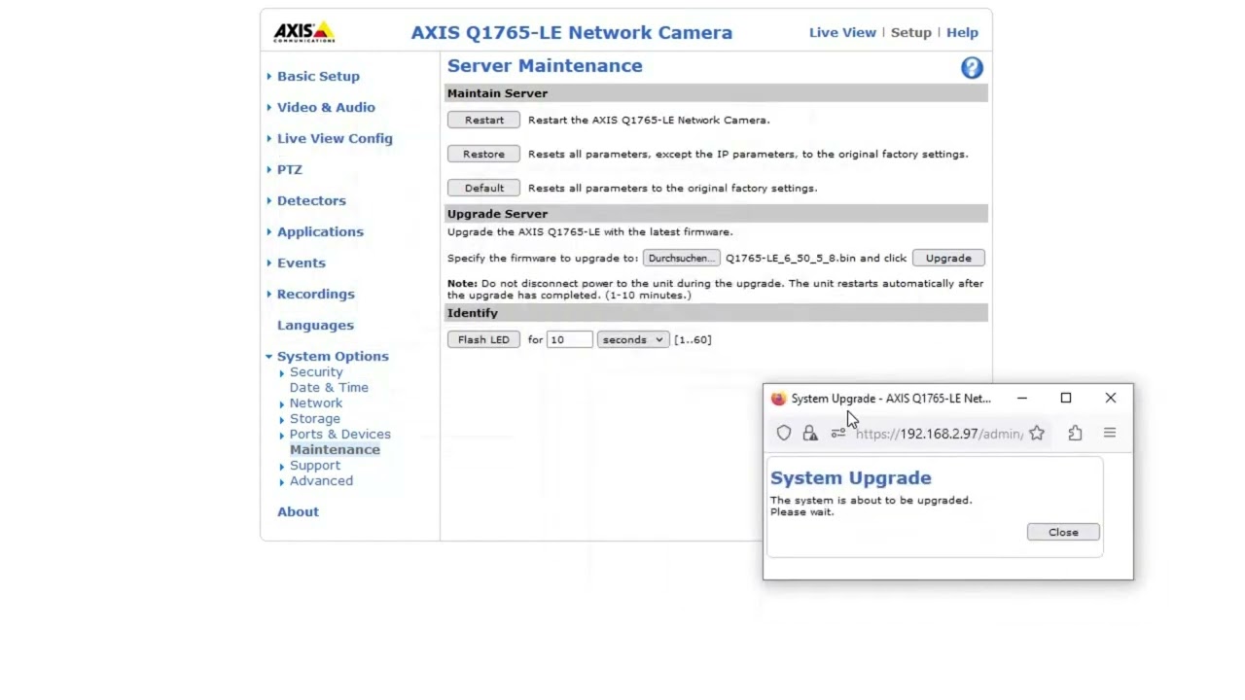Click Close in System Upgrade popup
The image size is (1245, 700).
[x=1063, y=532]
